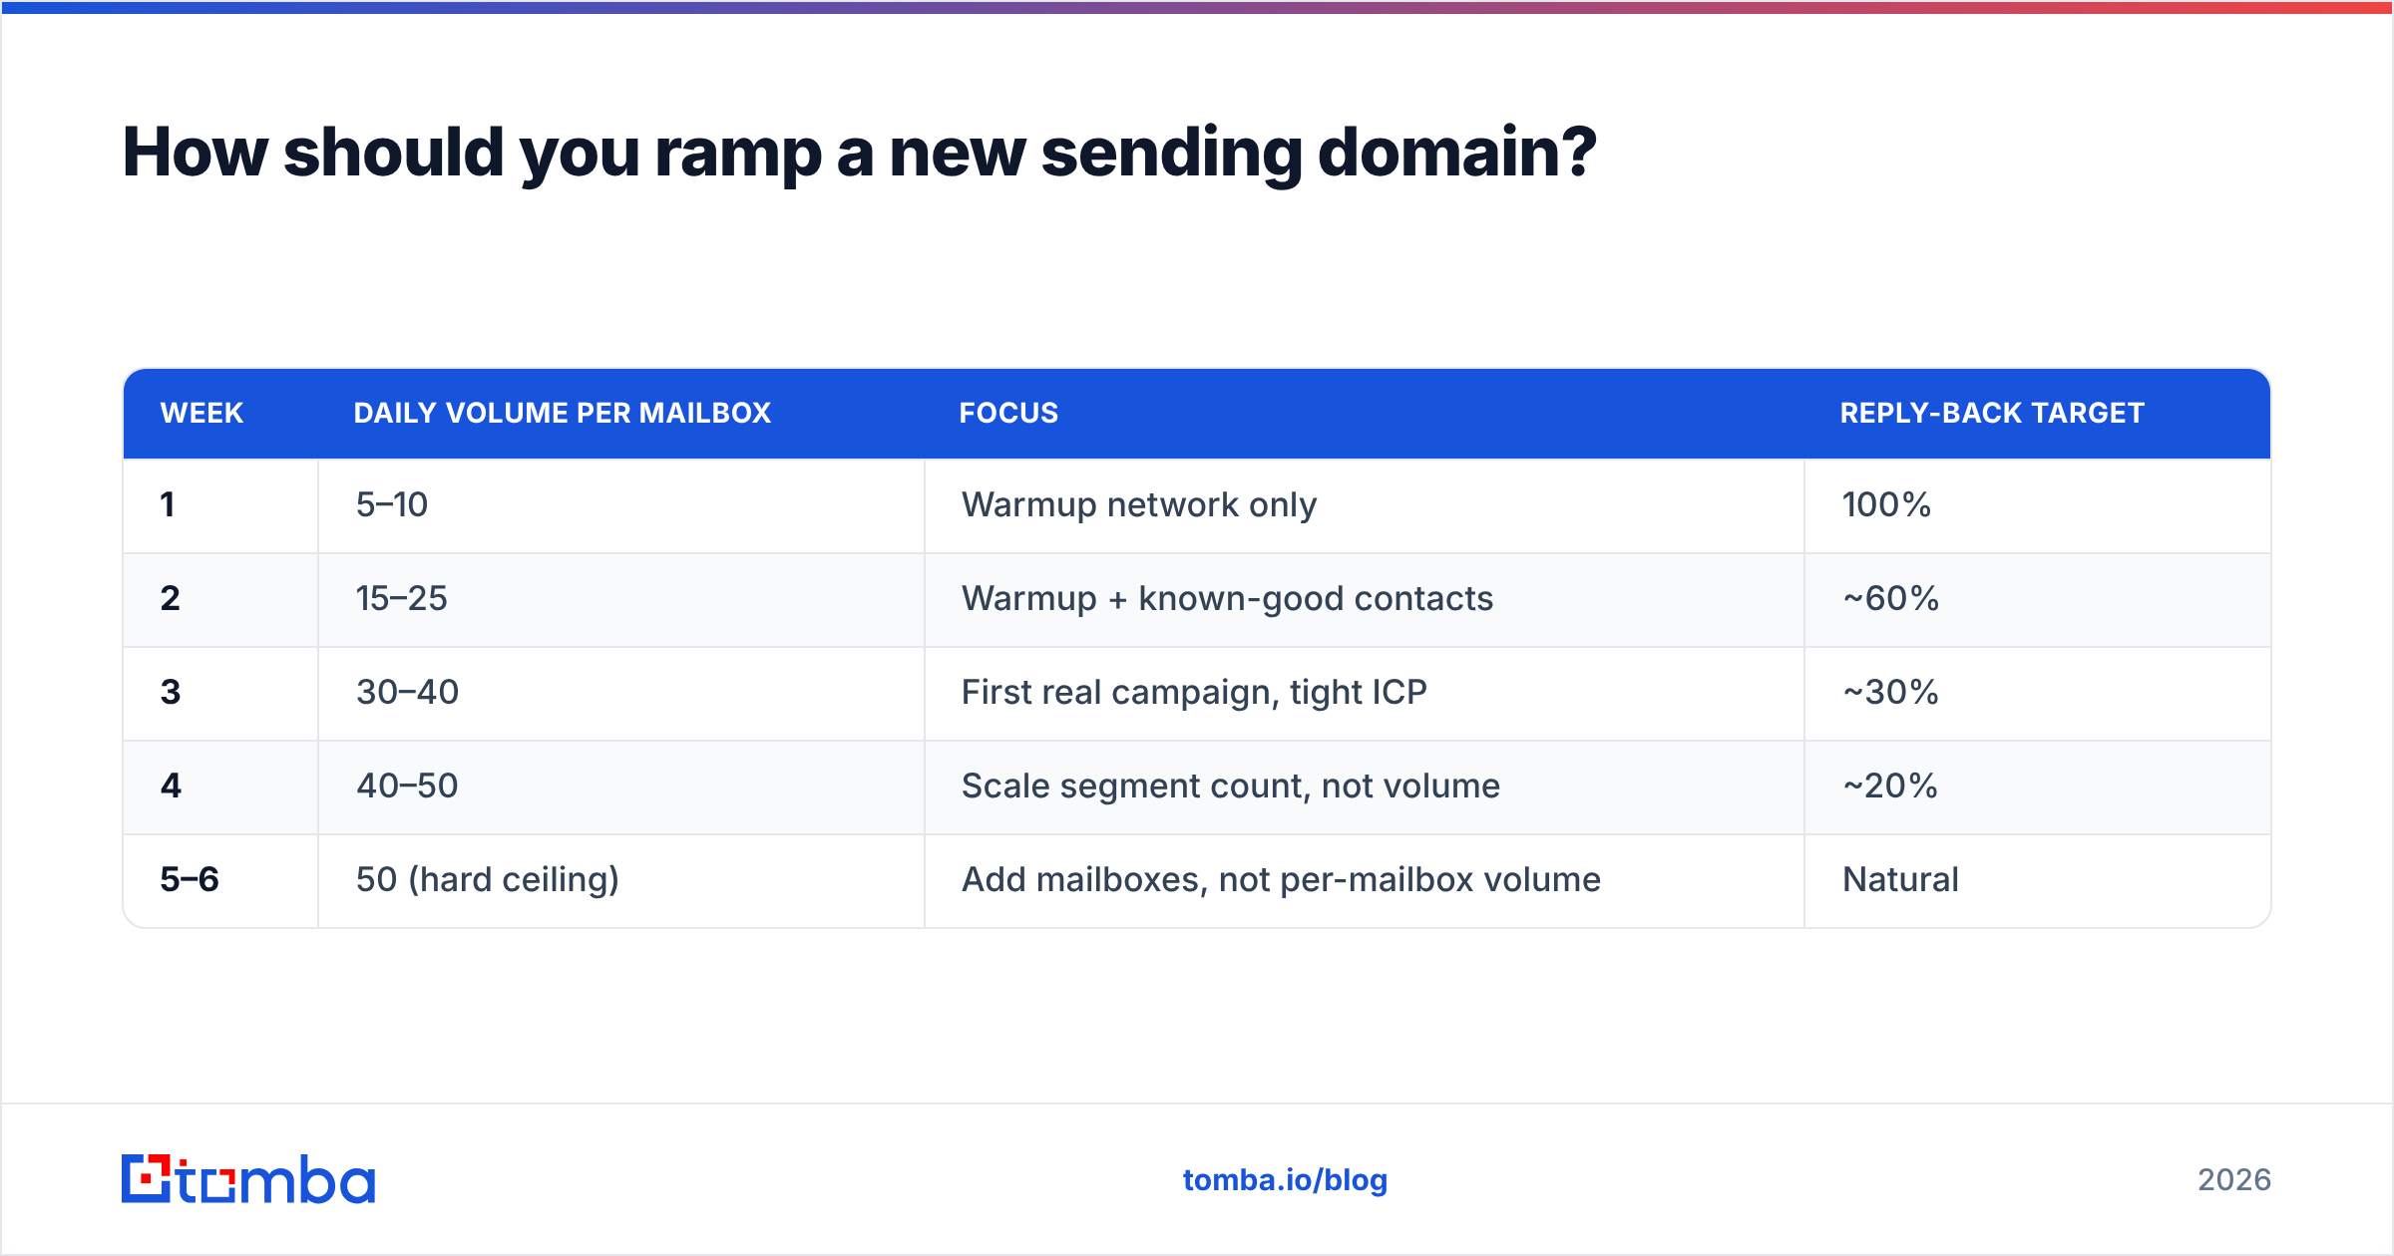Click 'Warmup + known-good contacts' cell
The image size is (2394, 1256).
pos(1365,600)
